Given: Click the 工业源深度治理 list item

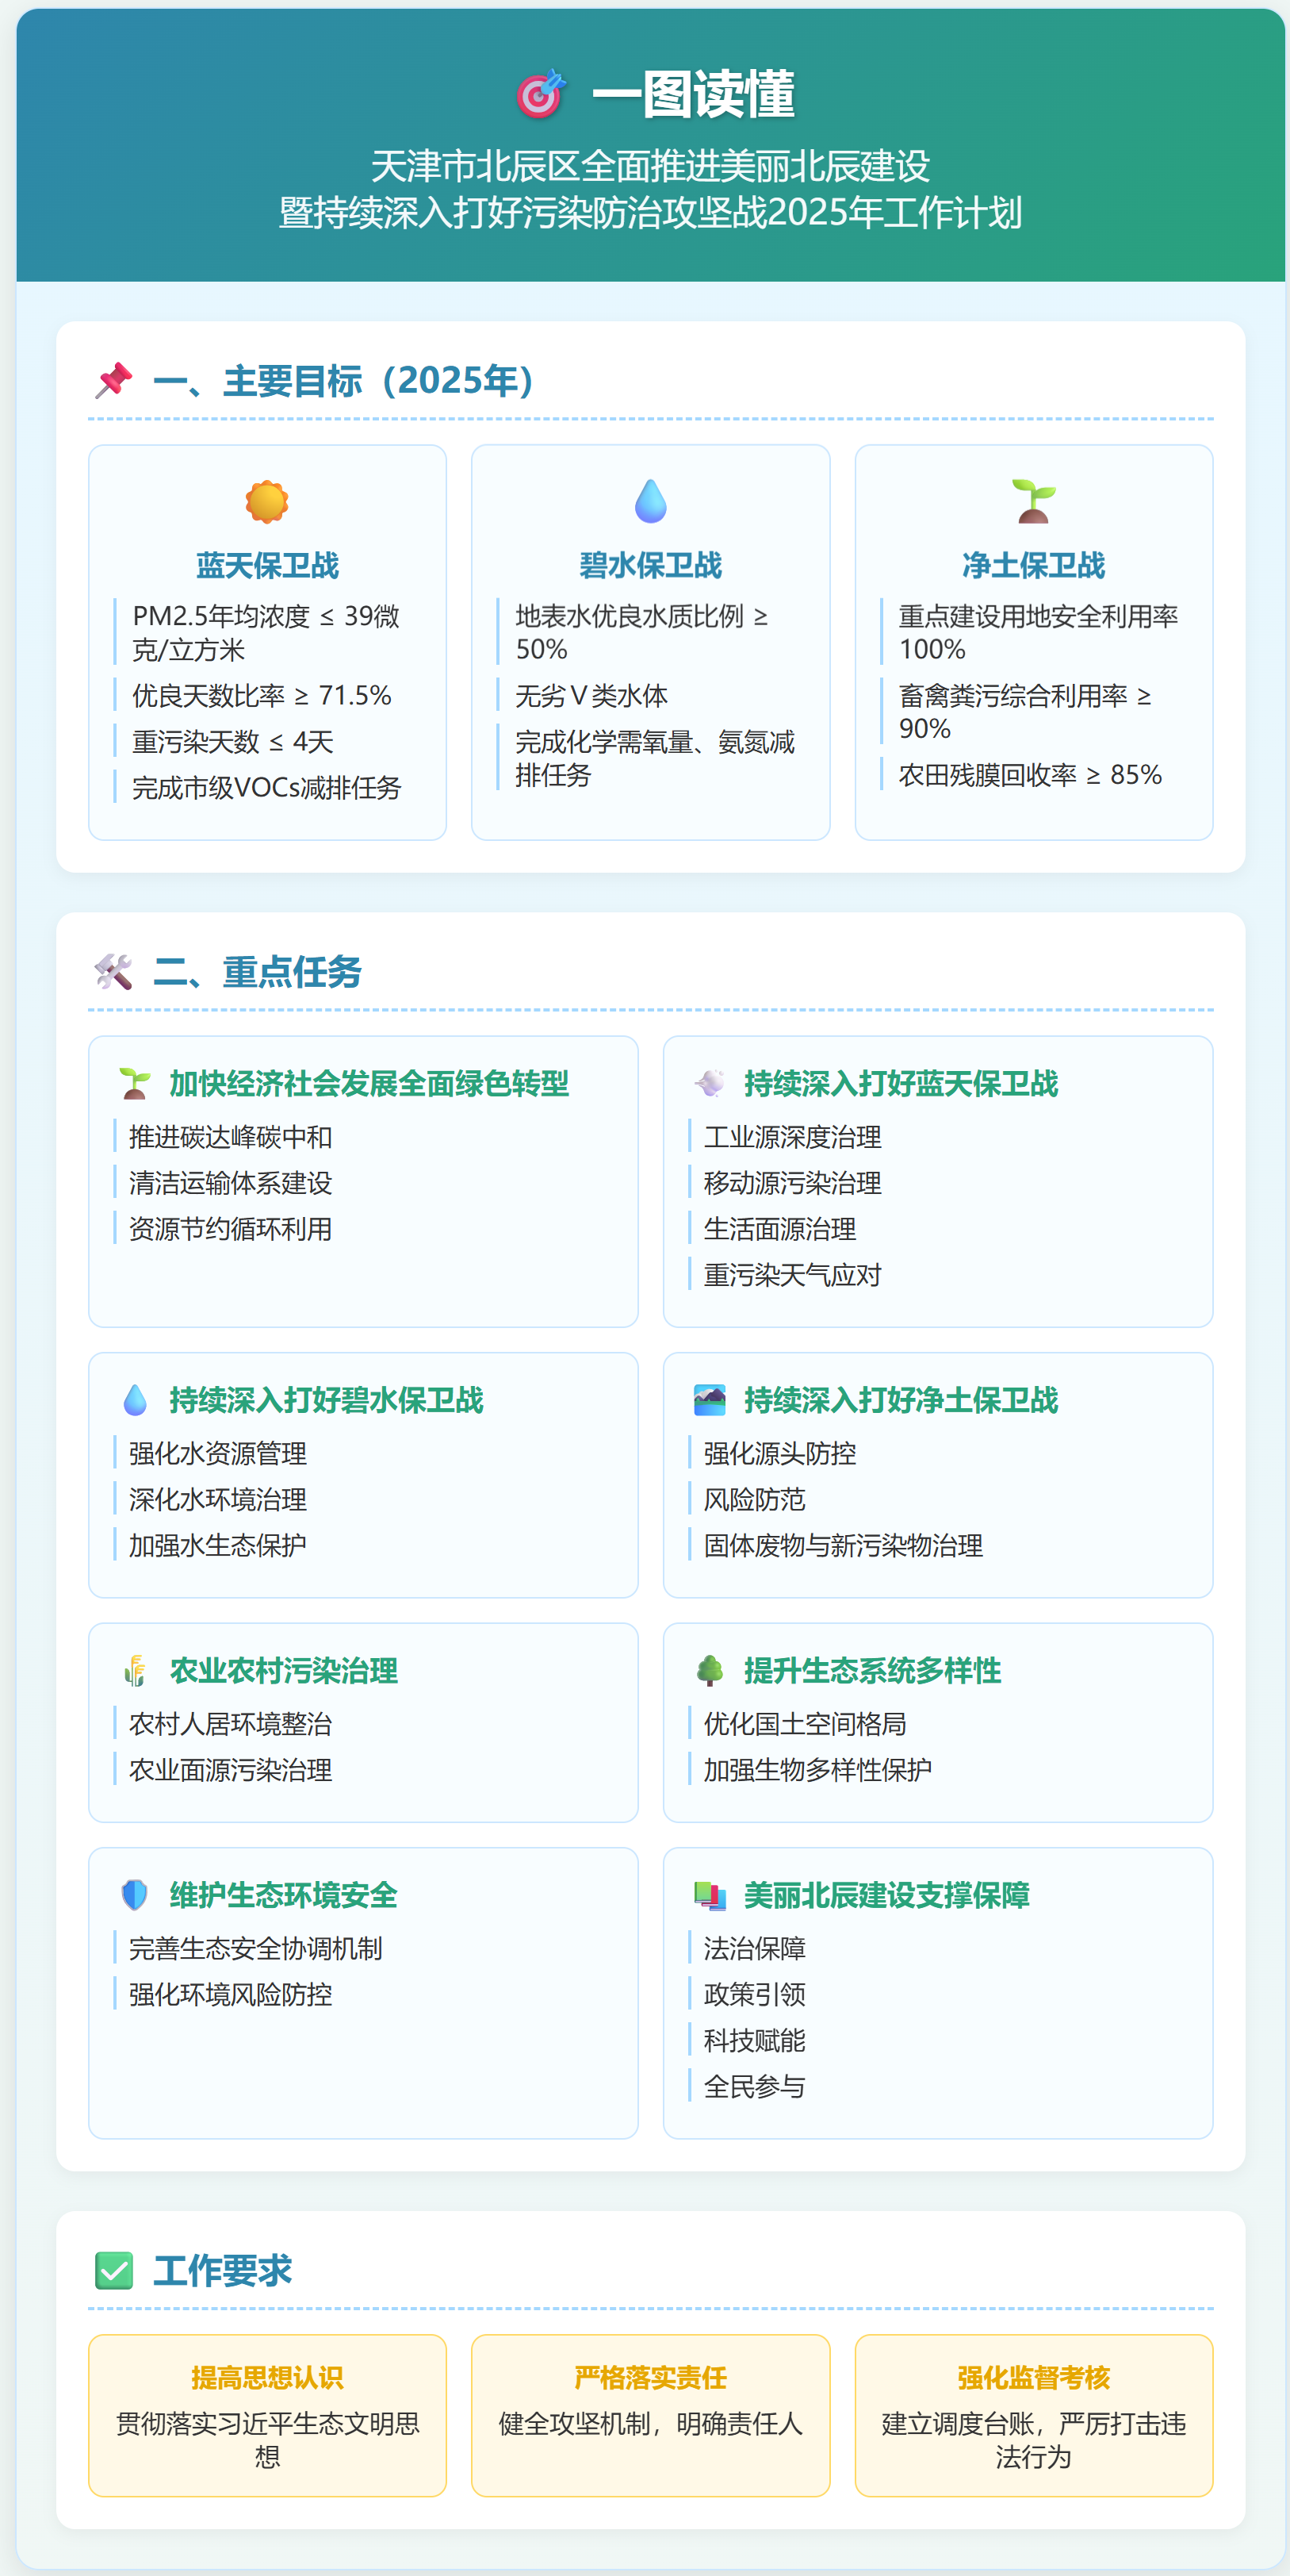Looking at the screenshot, I should [x=792, y=1137].
